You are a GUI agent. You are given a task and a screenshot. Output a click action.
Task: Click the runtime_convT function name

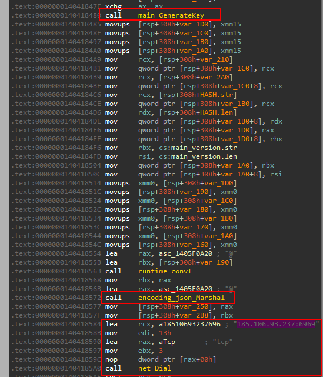tap(165, 271)
